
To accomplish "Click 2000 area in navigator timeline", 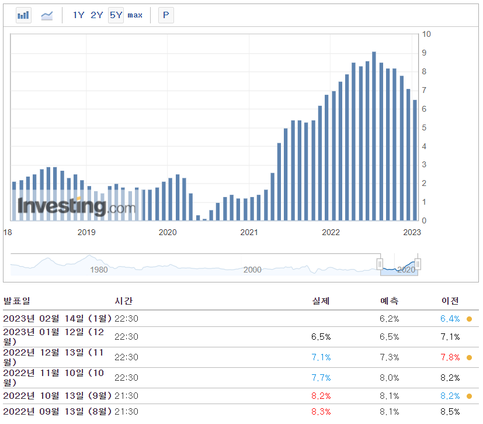I will pyautogui.click(x=252, y=270).
